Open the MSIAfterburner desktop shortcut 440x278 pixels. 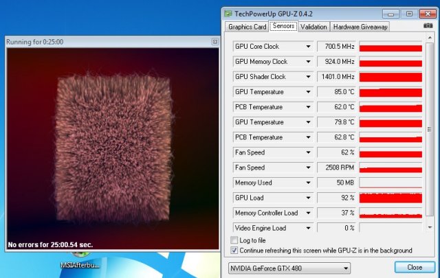80,260
